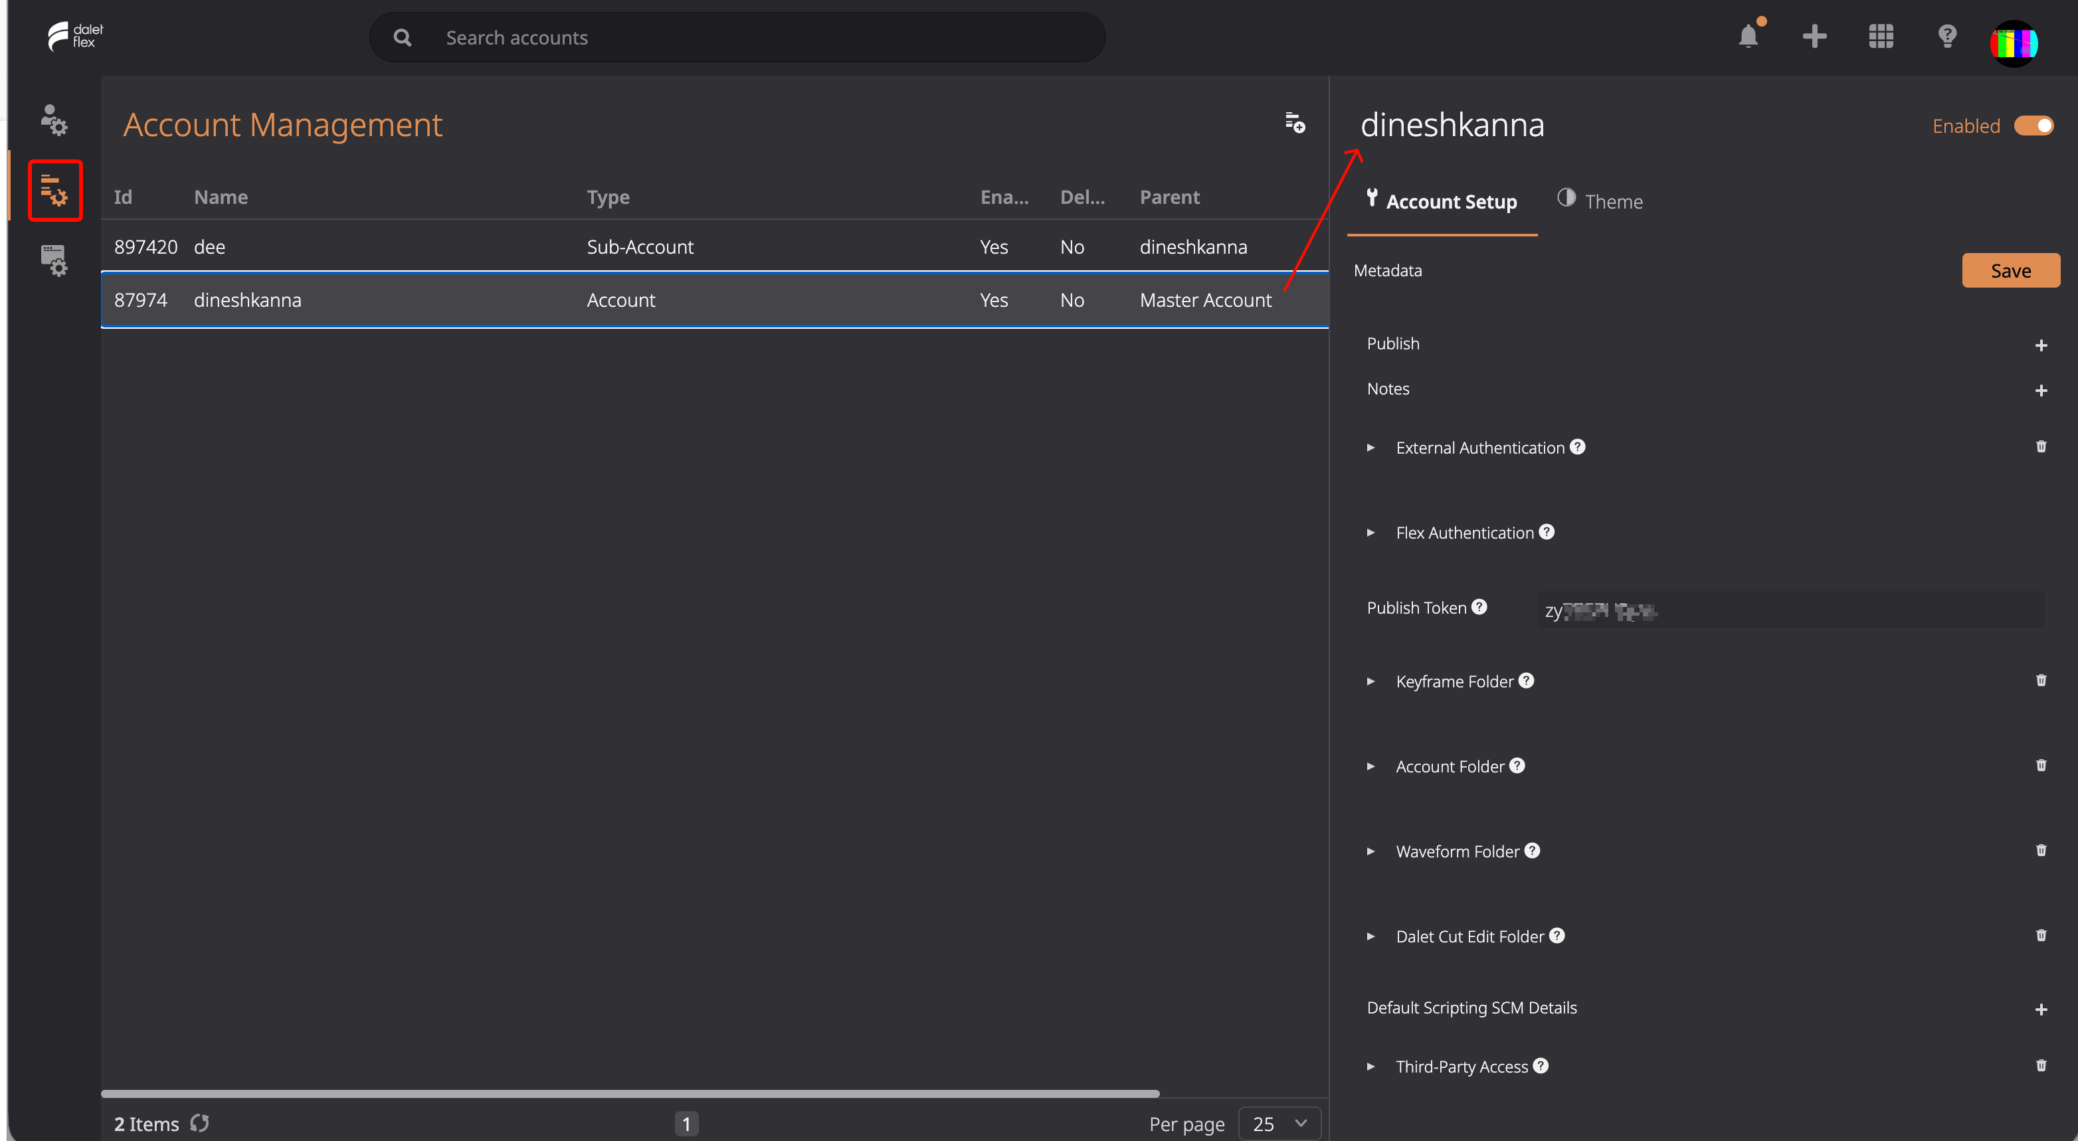Sort by the Type column header
The height and width of the screenshot is (1141, 2078).
point(607,197)
